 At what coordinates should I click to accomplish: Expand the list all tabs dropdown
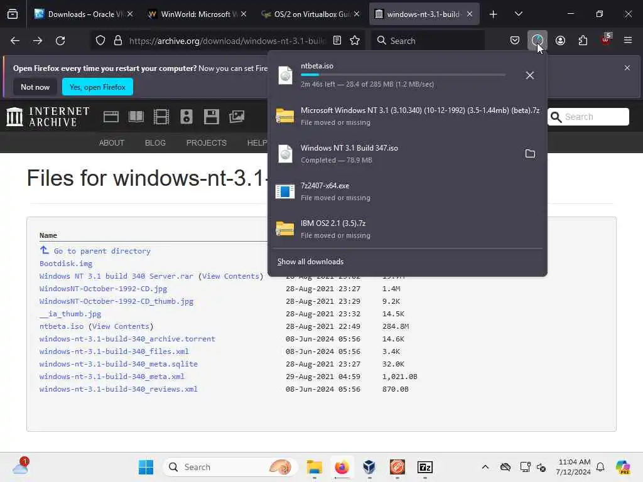tap(518, 14)
